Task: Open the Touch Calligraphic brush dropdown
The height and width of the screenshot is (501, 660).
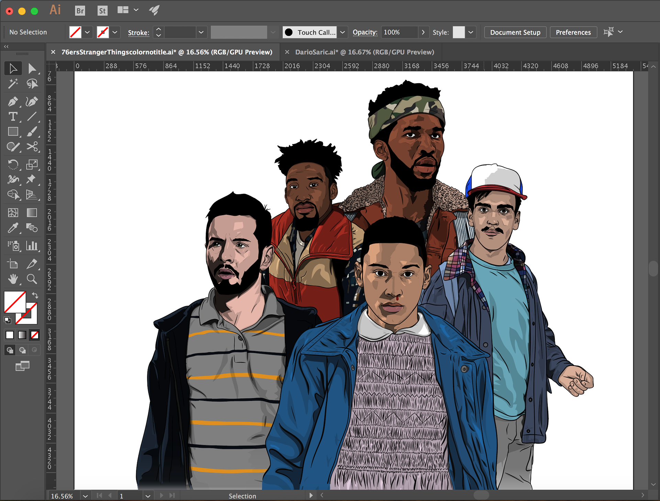Action: tap(342, 32)
